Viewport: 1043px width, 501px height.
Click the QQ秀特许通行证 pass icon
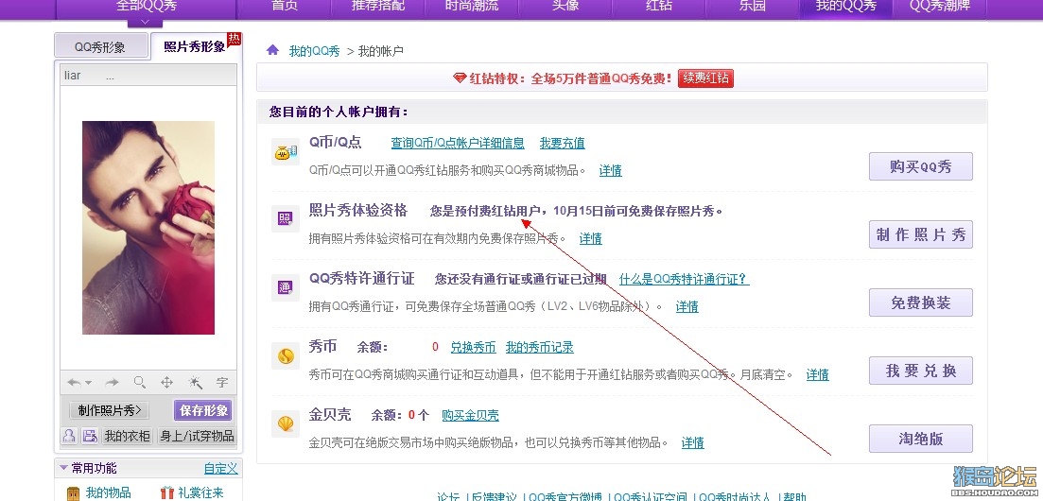286,287
